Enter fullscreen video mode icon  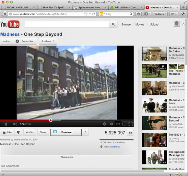(130, 124)
